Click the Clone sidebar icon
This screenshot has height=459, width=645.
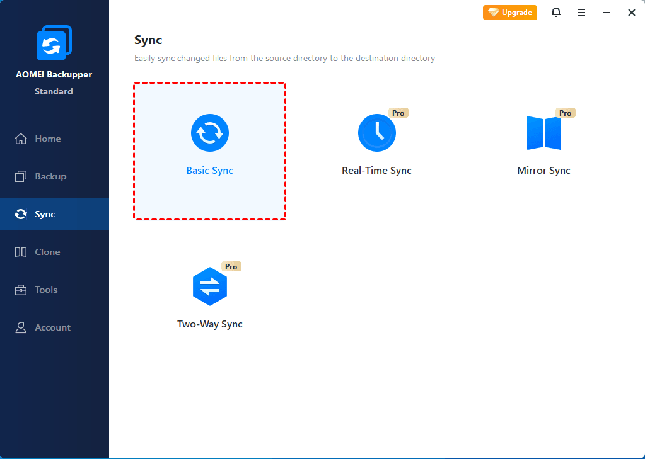pyautogui.click(x=21, y=252)
